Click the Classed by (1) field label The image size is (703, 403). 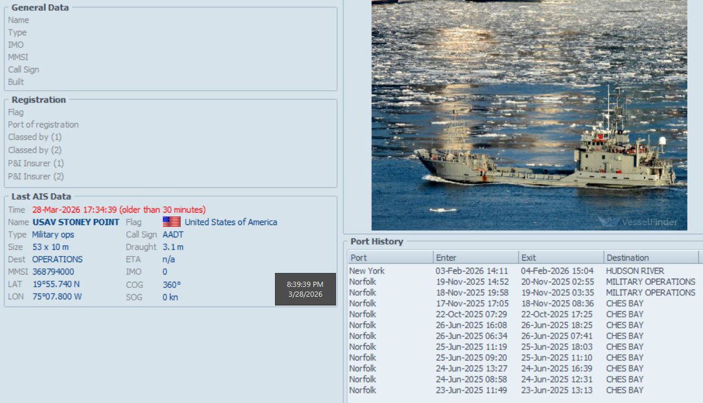tap(35, 137)
